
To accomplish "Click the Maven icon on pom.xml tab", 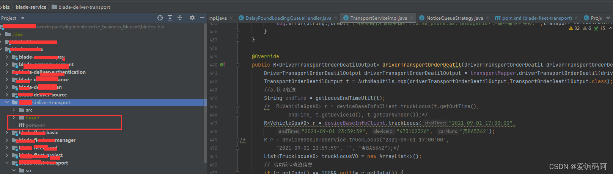I will (498, 18).
